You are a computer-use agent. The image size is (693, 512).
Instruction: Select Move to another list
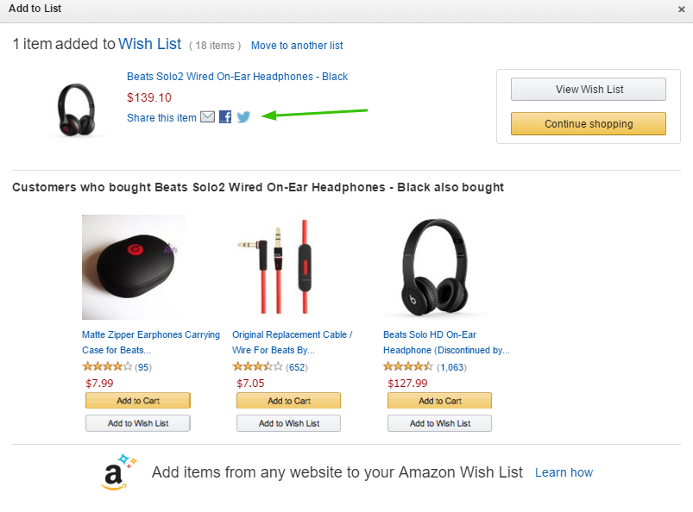click(x=297, y=46)
